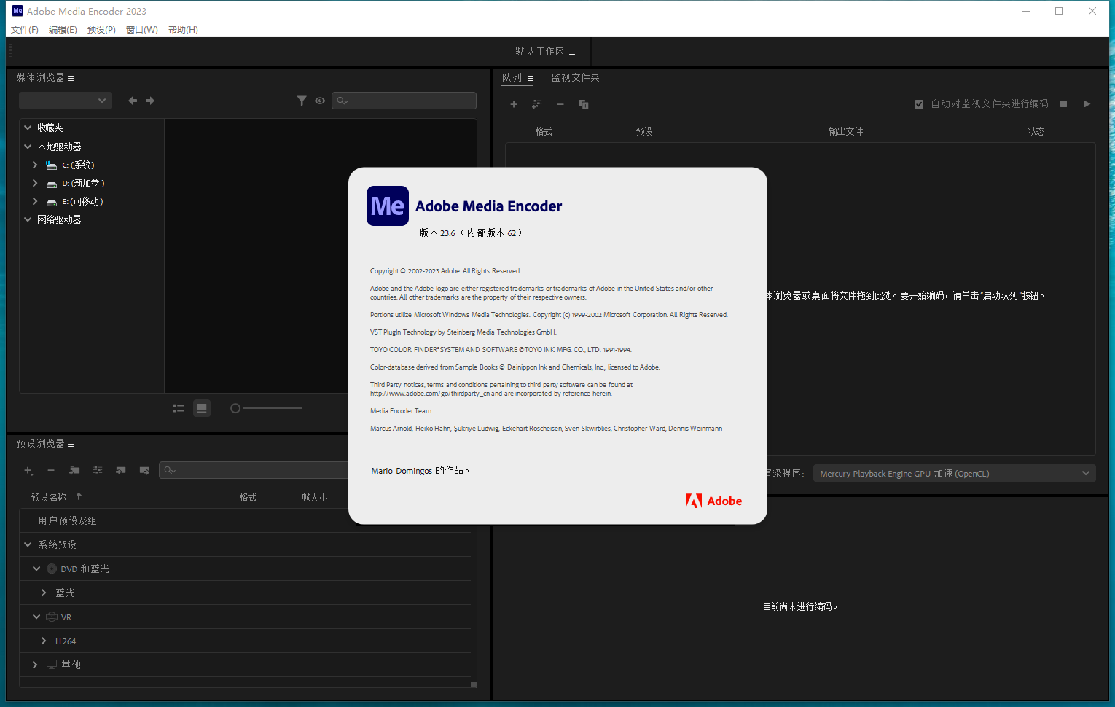Expand the C: (系统) drive
This screenshot has height=707, width=1115.
[35, 165]
